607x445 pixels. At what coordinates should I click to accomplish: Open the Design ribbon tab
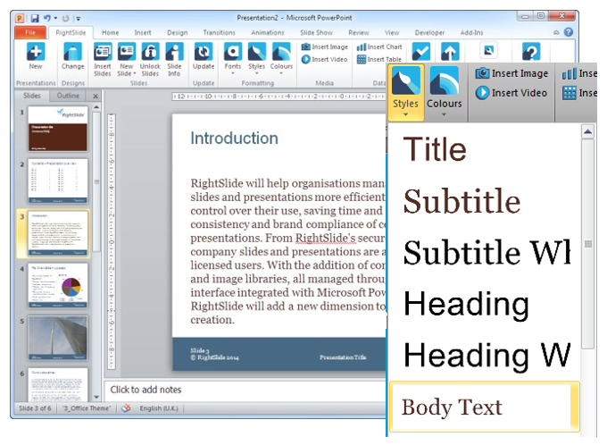178,32
